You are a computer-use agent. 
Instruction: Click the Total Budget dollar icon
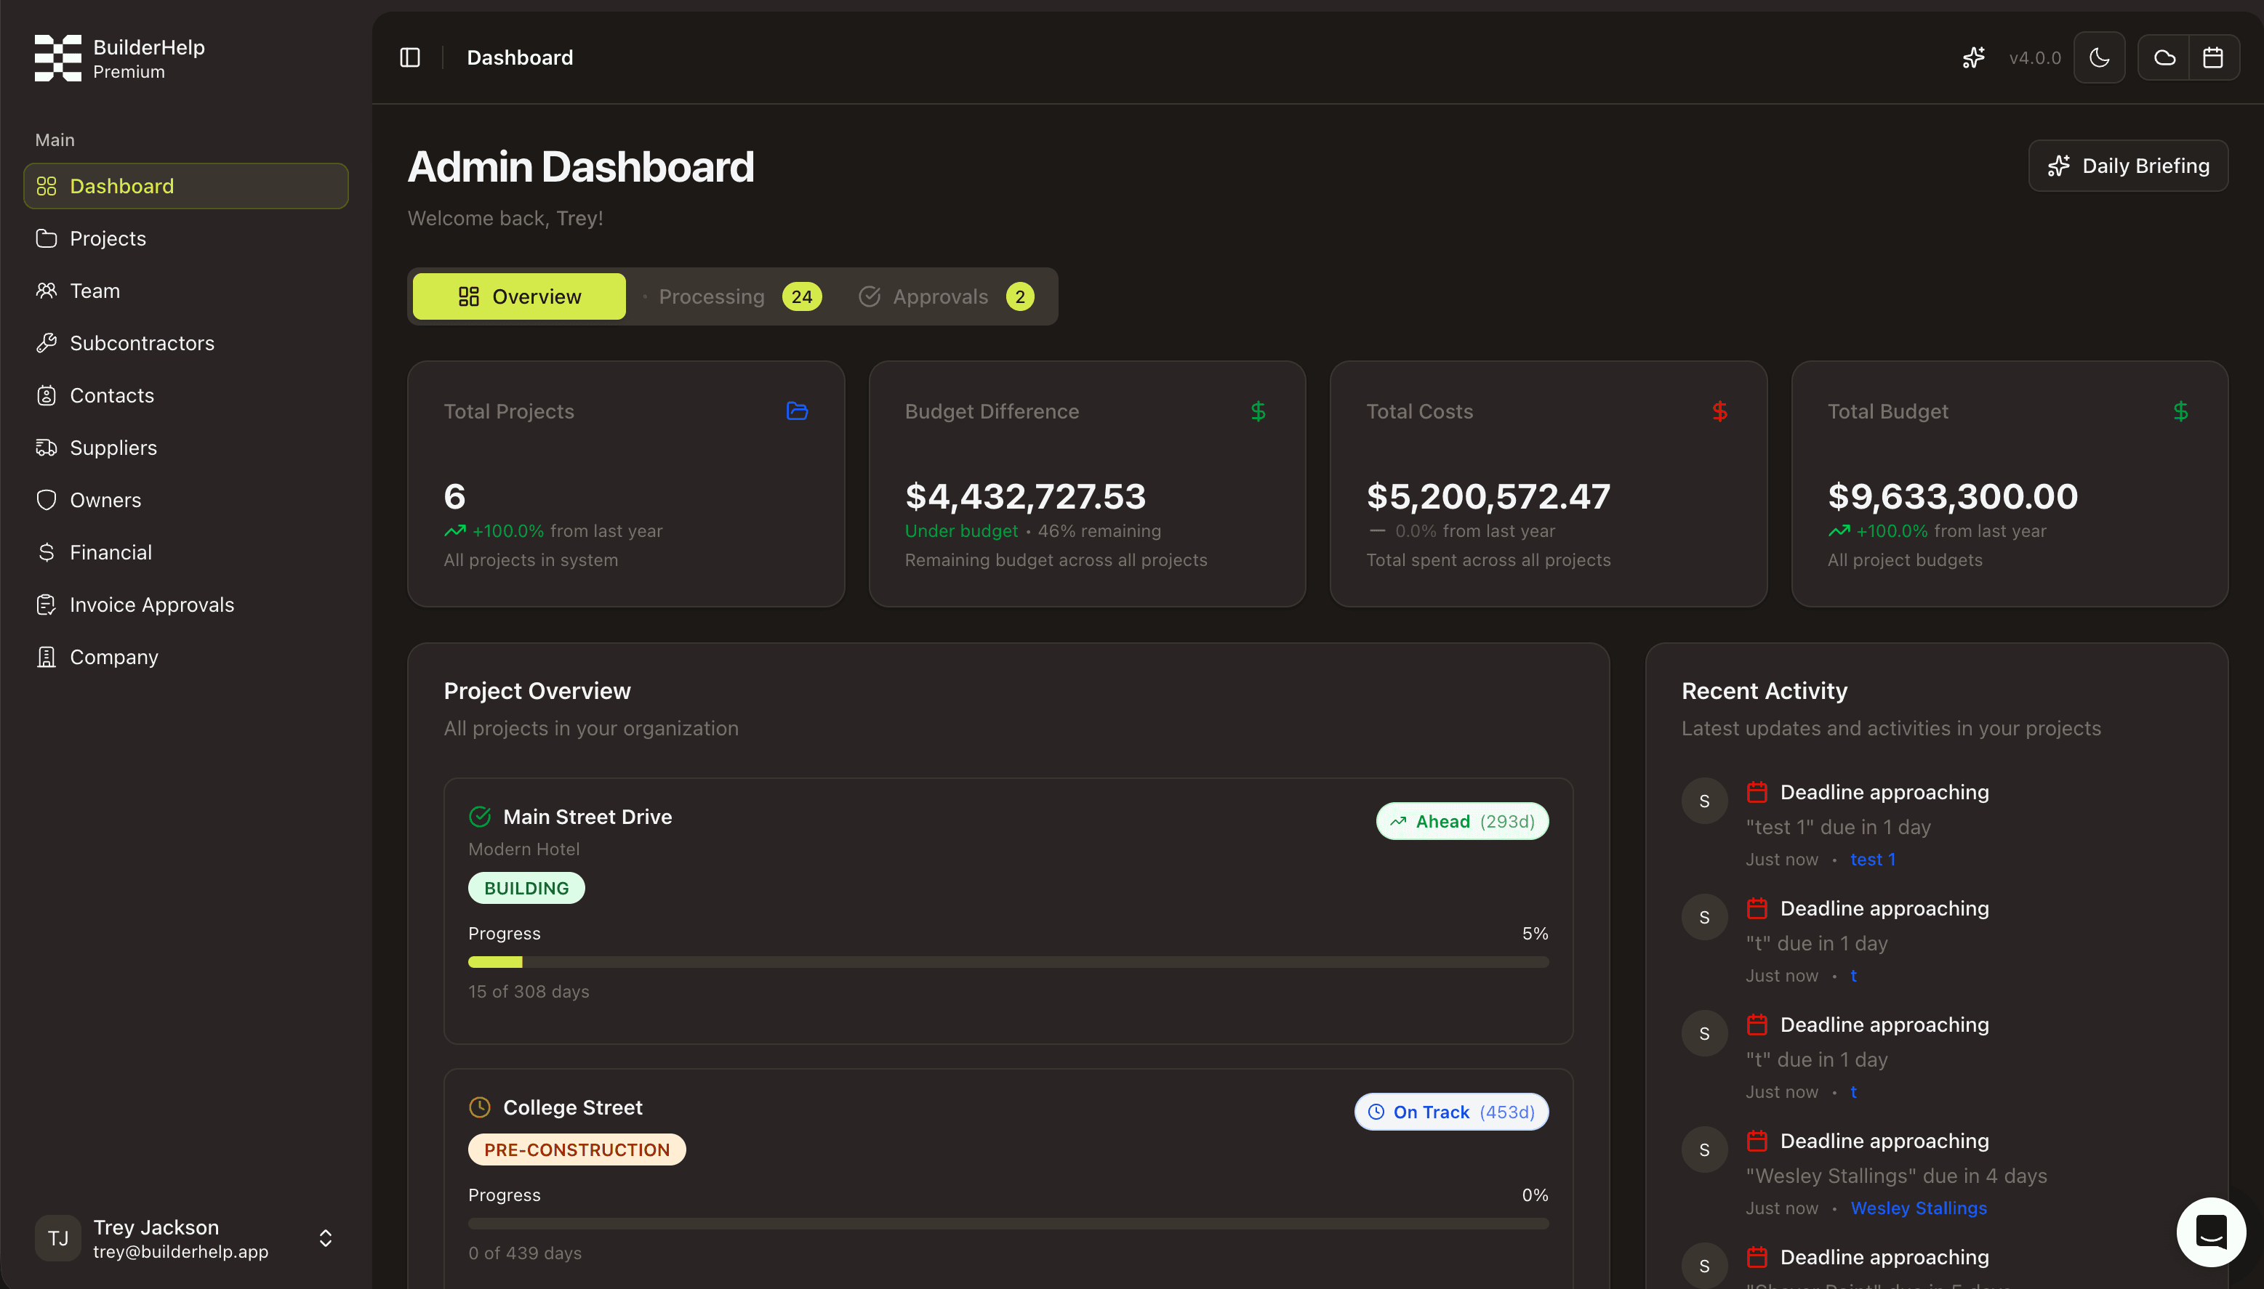[x=2180, y=411]
